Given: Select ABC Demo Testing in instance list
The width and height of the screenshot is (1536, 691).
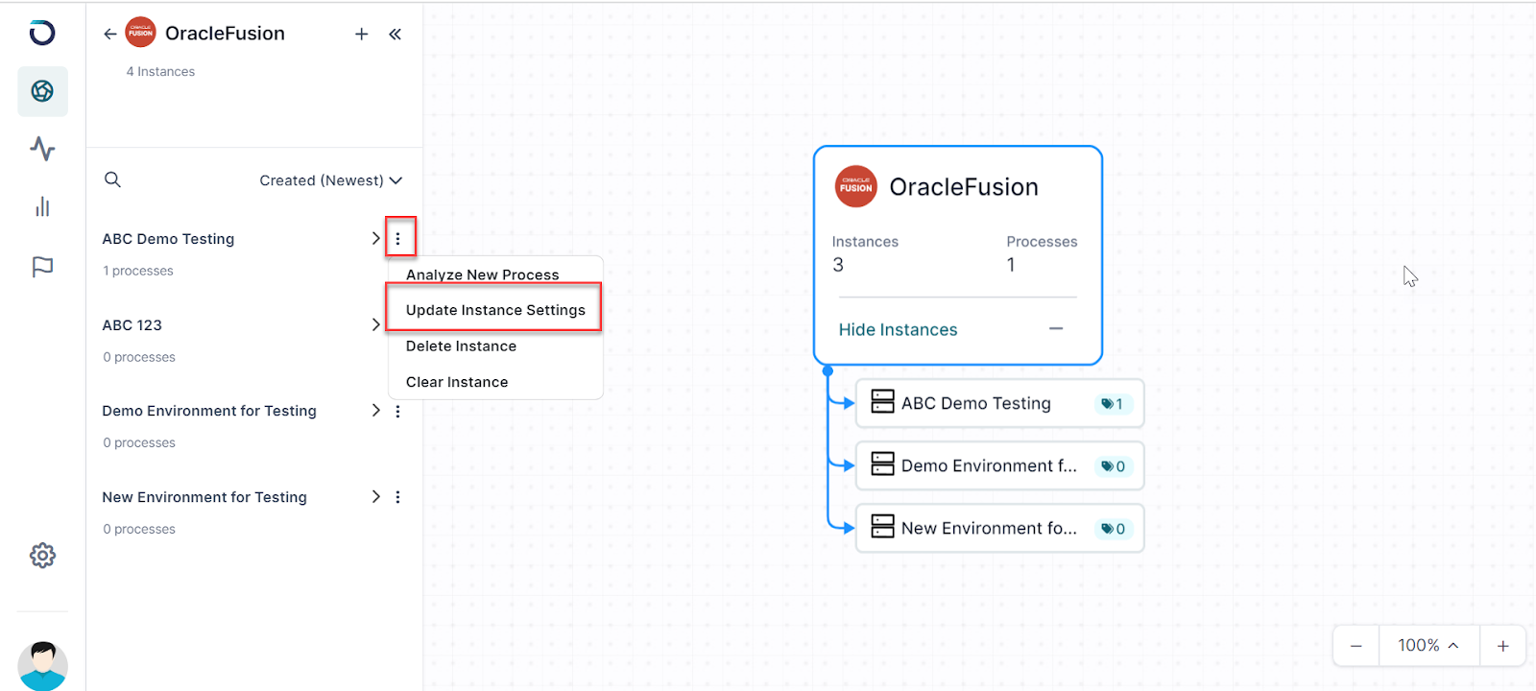Looking at the screenshot, I should click(x=168, y=239).
